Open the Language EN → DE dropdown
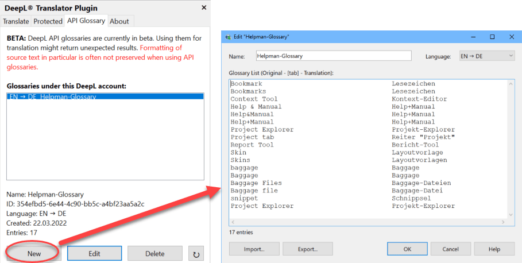The height and width of the screenshot is (263, 522). tap(487, 56)
